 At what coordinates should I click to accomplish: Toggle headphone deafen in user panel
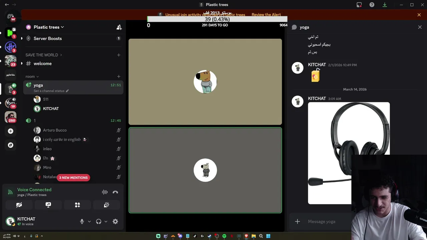click(99, 221)
